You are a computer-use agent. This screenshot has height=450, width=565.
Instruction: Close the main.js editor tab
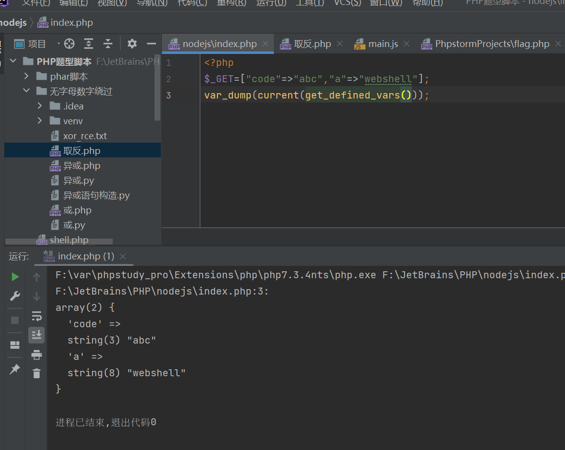407,44
